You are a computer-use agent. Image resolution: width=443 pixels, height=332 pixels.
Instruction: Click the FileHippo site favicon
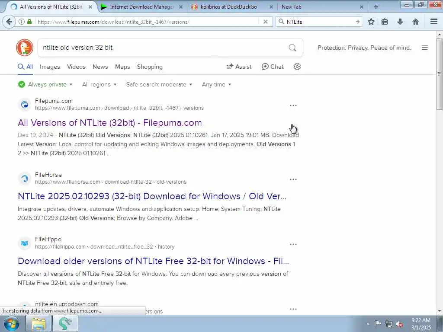tap(25, 243)
